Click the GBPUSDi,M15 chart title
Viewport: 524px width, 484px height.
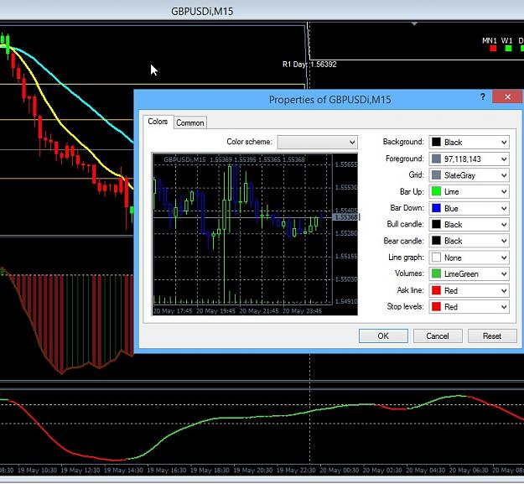[x=202, y=12]
